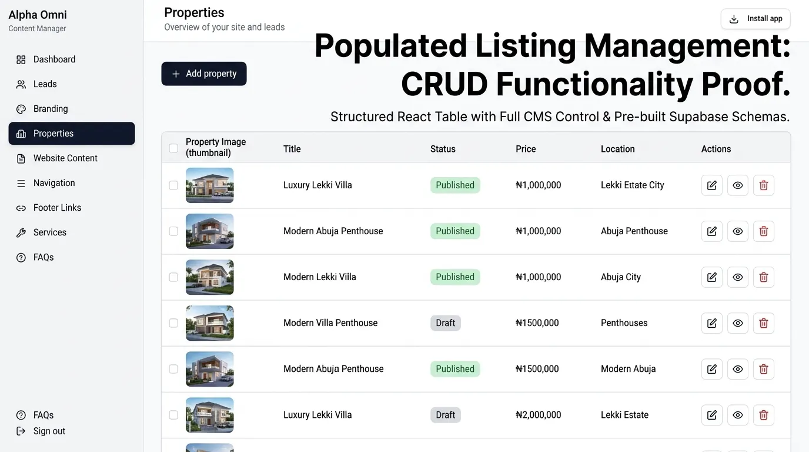The width and height of the screenshot is (809, 452).
Task: Tick the checkbox for the ₦2,000,000 Luxury Lekki Villa
Action: [x=173, y=415]
